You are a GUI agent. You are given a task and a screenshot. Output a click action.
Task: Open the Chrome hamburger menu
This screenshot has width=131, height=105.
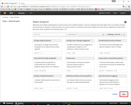129,7
